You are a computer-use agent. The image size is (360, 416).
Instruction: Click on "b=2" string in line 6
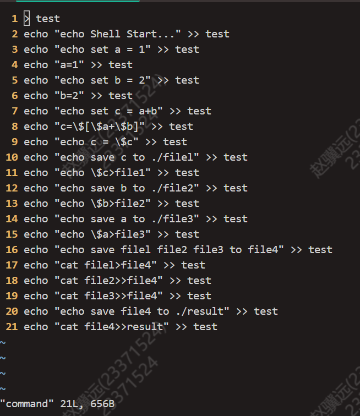69,96
